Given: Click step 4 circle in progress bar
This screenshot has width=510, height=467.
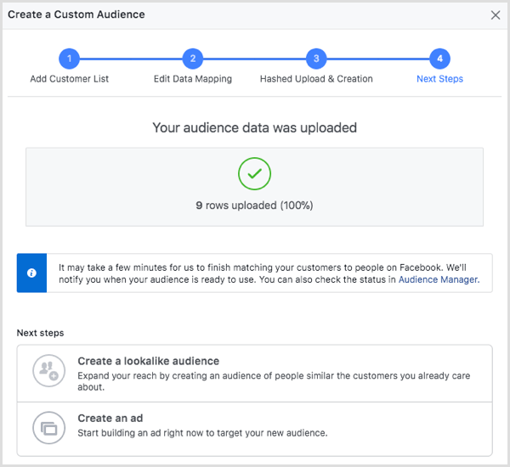Looking at the screenshot, I should pyautogui.click(x=439, y=59).
